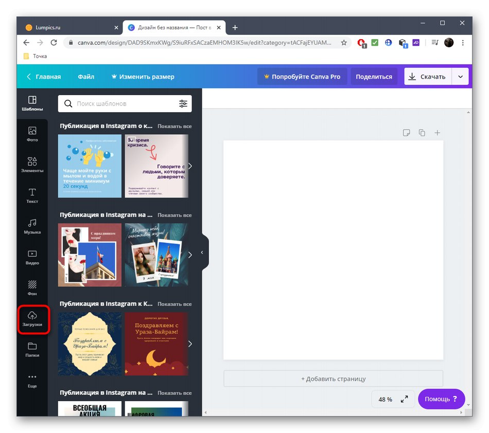Screen dimensions: 489x433
Task: Click the template search filter icon
Action: 183,104
